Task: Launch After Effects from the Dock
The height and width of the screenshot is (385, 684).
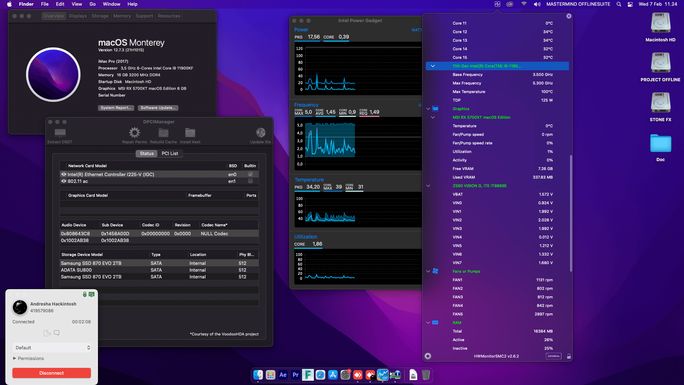Action: pos(283,375)
